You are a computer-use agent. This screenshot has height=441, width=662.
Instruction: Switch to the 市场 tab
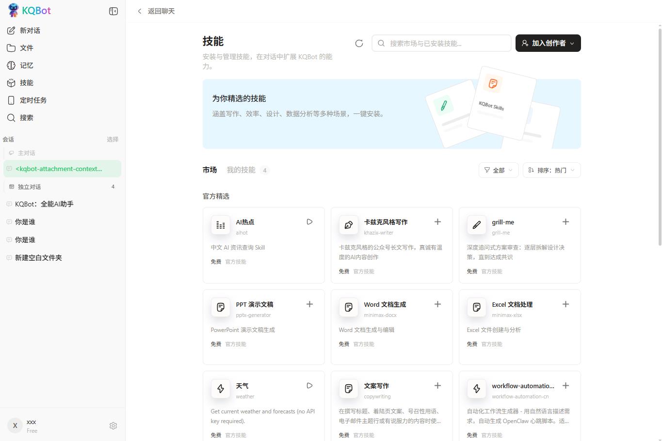pos(210,170)
